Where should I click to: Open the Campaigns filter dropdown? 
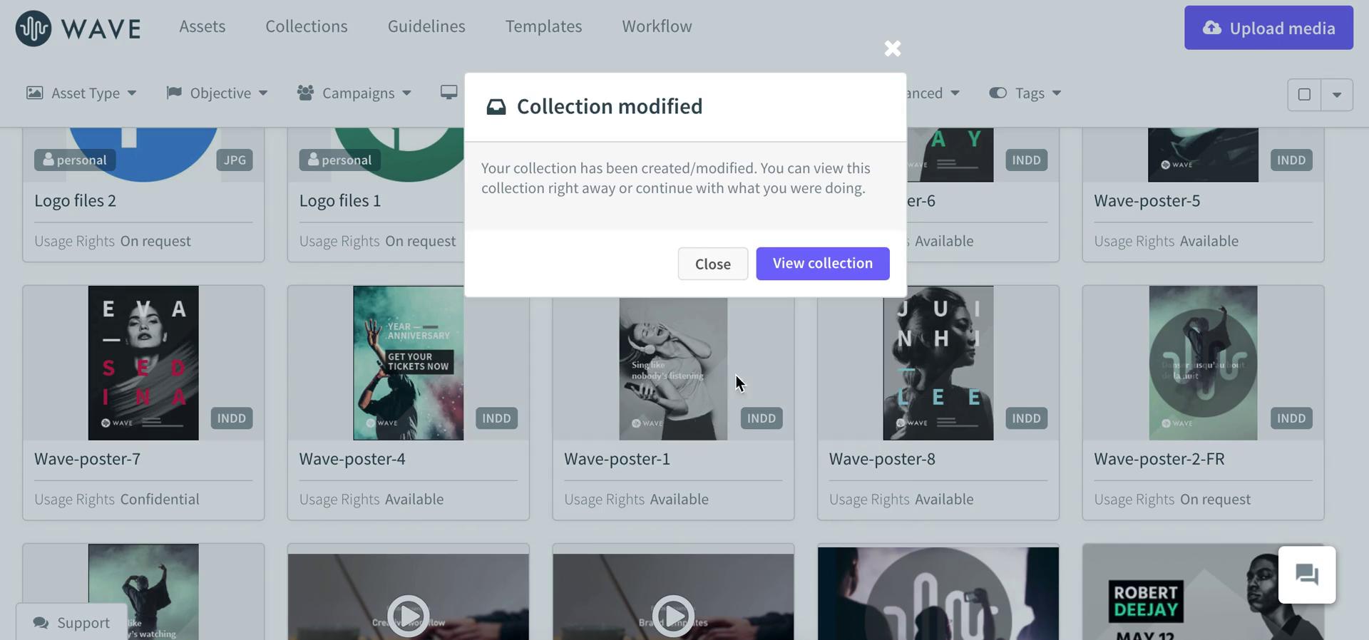click(x=354, y=93)
